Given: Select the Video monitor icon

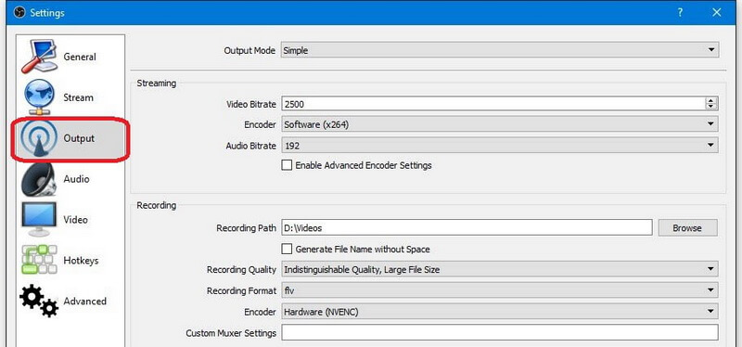Looking at the screenshot, I should click(x=39, y=219).
